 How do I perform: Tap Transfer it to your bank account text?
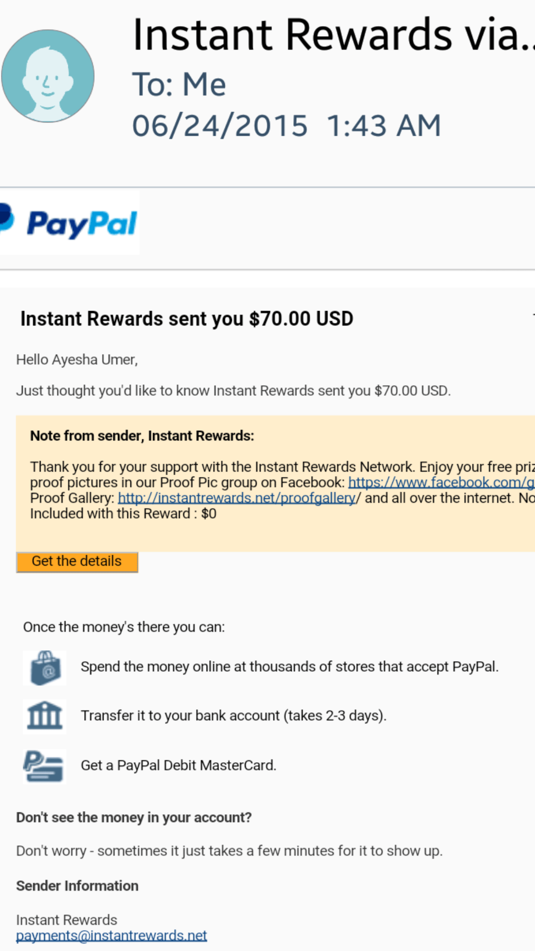(x=234, y=716)
